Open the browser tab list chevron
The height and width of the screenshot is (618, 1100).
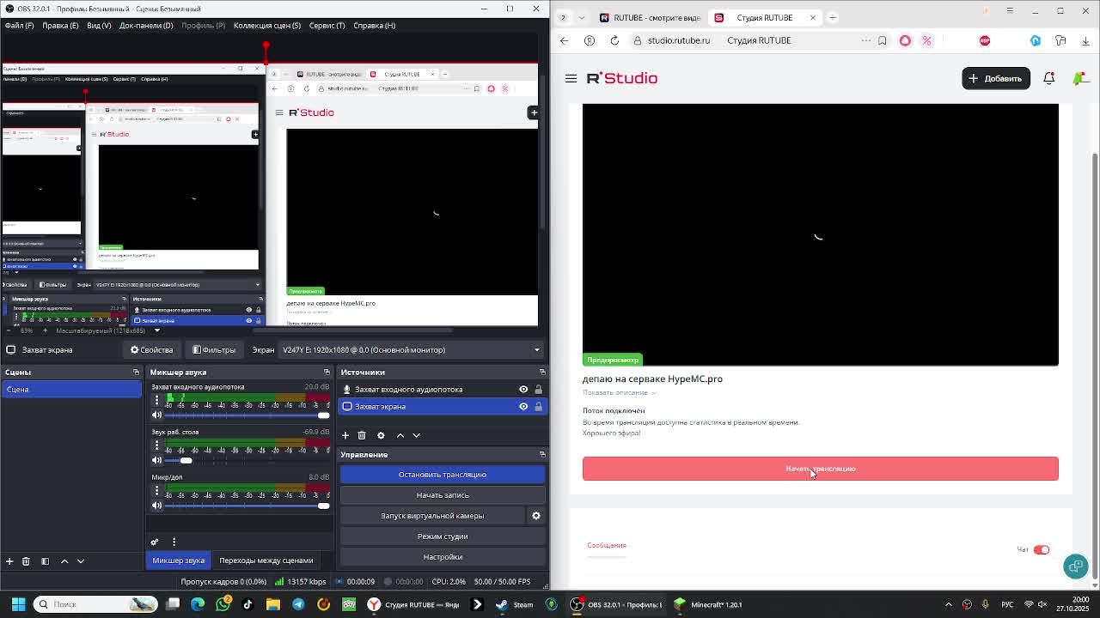tap(582, 17)
